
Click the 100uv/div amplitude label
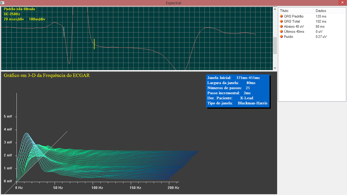tap(37, 19)
